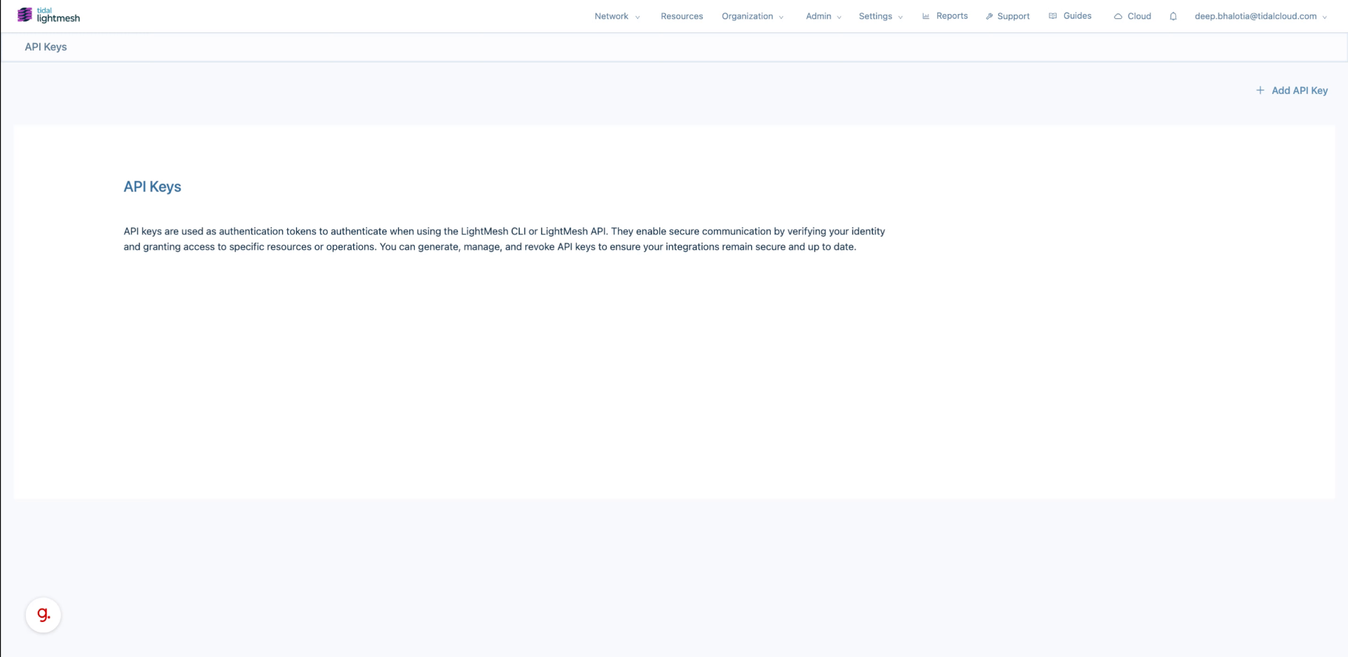This screenshot has height=657, width=1348.
Task: Open the Reports menu item
Action: click(951, 16)
